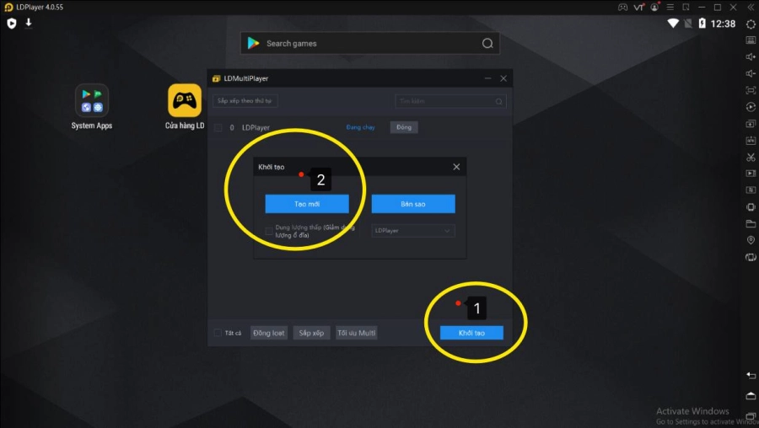Tick the Tất cả checkbox

(x=218, y=333)
